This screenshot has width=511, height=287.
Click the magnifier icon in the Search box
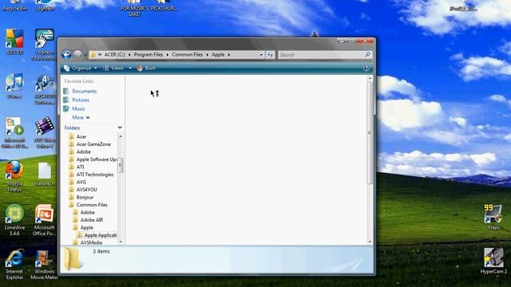pyautogui.click(x=367, y=55)
